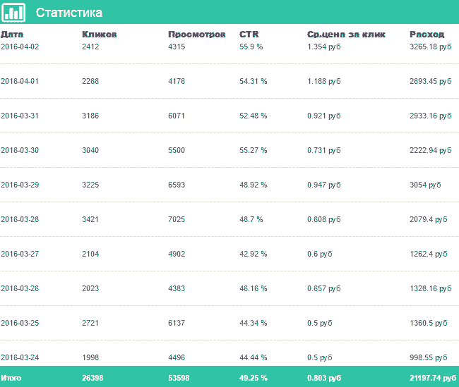Click views value 5500 for 2016-03-30
The image size is (459, 387).
tap(177, 150)
